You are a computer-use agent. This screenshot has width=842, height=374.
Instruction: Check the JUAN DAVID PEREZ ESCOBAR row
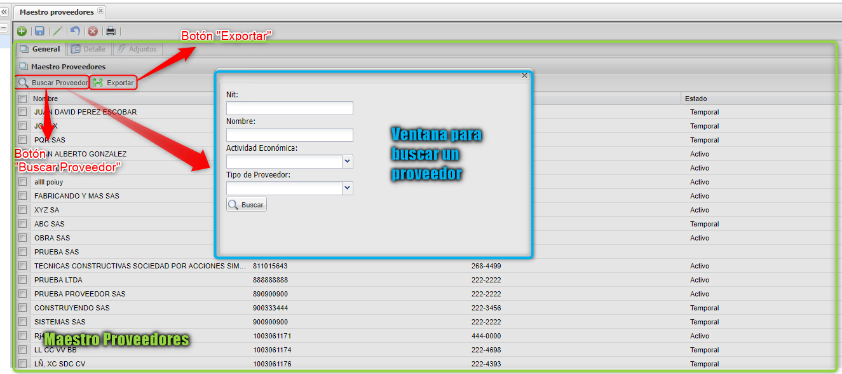pos(23,112)
